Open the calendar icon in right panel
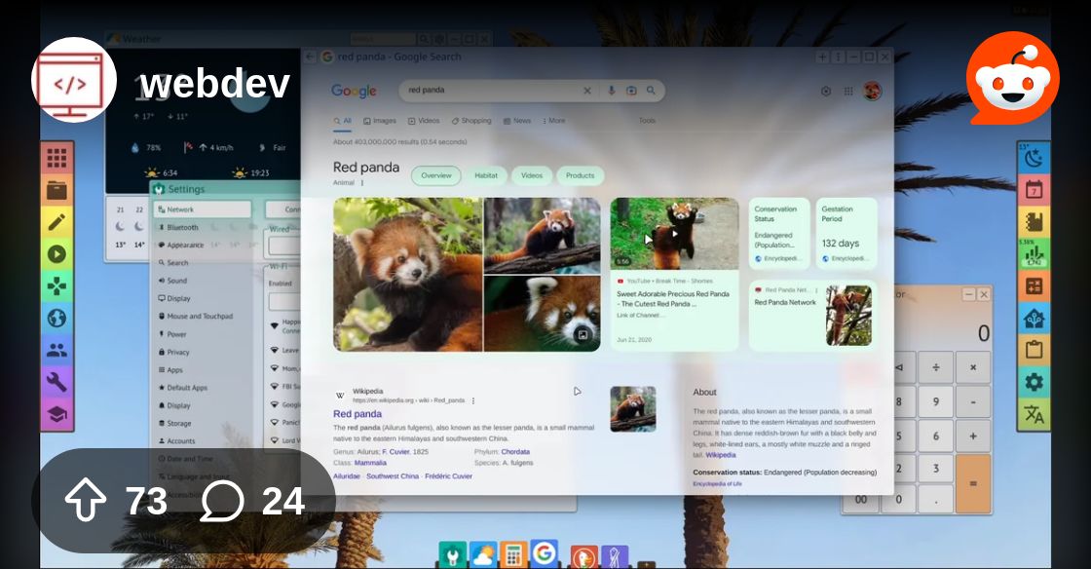The image size is (1091, 569). click(x=1034, y=190)
